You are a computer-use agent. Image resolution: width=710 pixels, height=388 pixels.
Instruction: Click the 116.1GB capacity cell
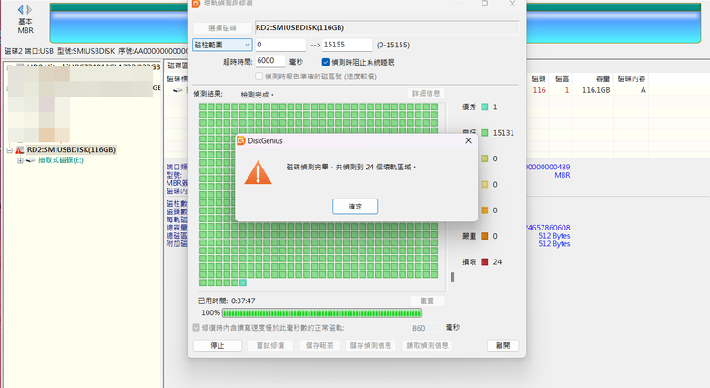[x=596, y=90]
